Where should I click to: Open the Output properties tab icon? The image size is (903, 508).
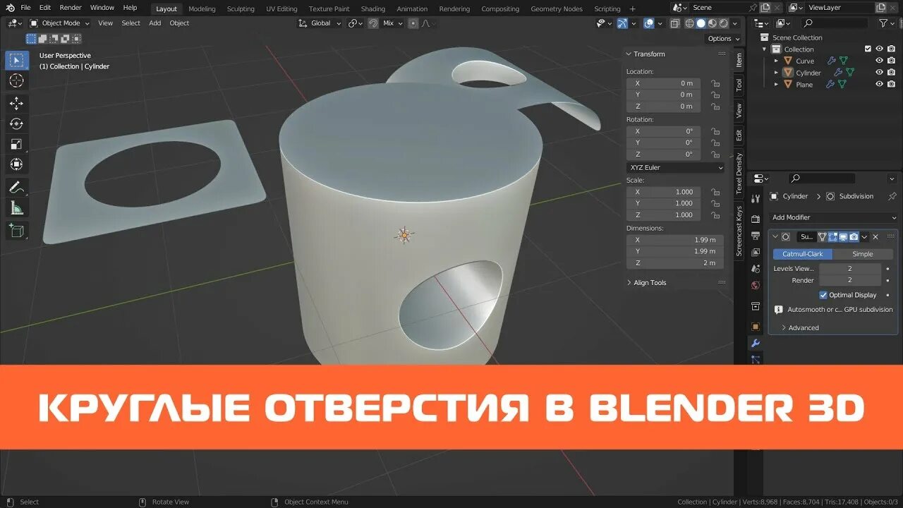pos(756,235)
